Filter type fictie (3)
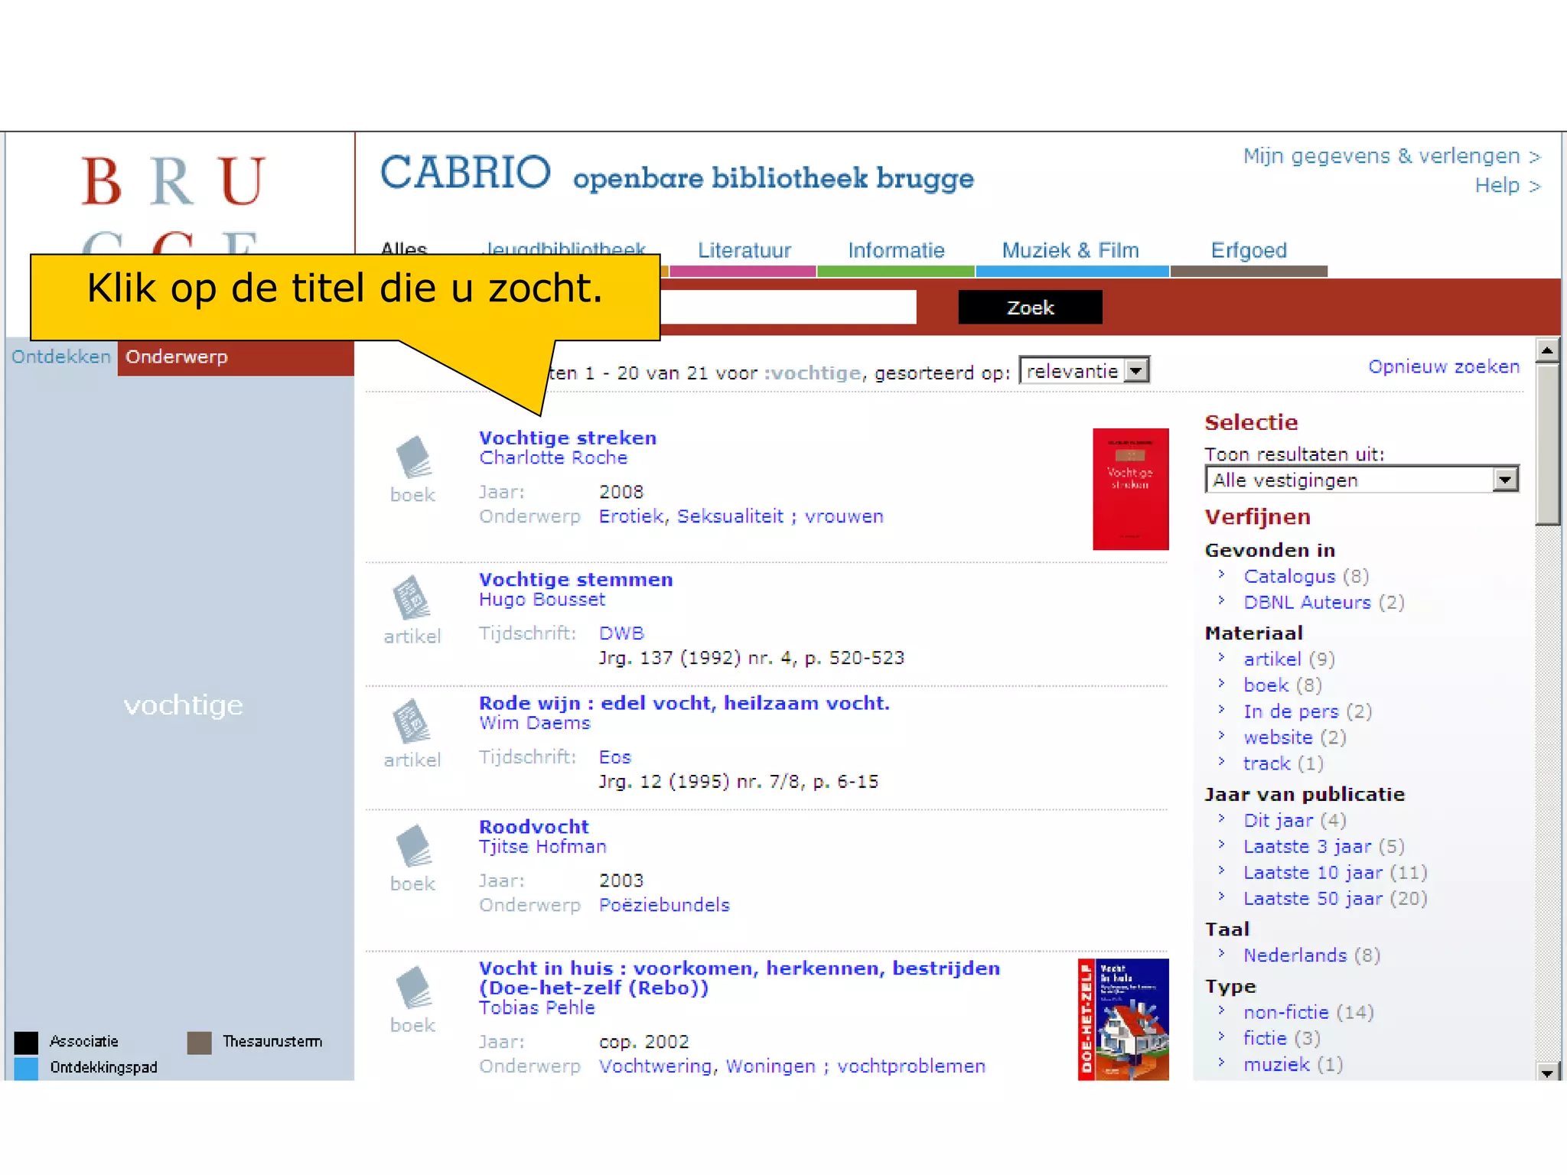 point(1282,1038)
